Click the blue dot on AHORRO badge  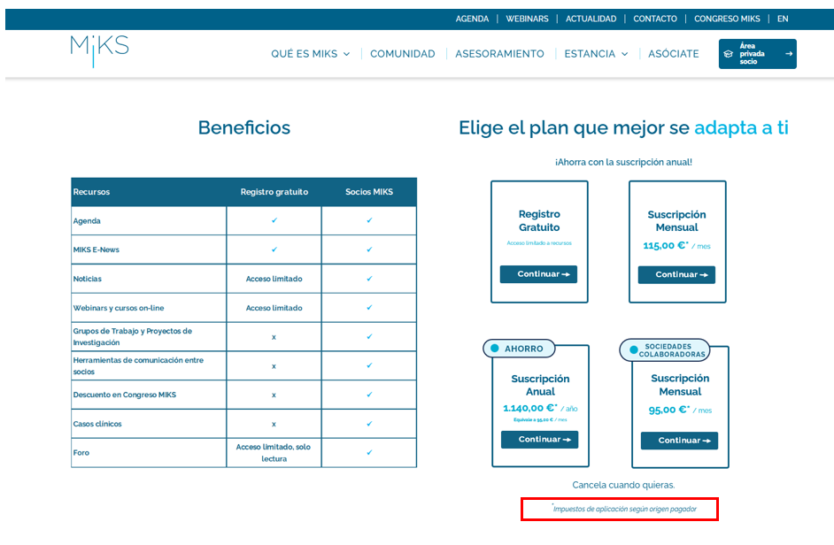495,349
